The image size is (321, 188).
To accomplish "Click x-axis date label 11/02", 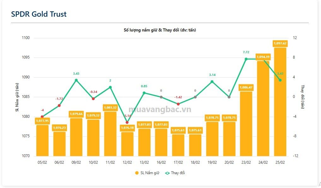I will point(110,162).
